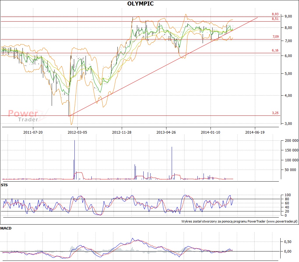This screenshot has height=262, width=299.
Task: Click the STS axis value 80
Action: click(287, 199)
